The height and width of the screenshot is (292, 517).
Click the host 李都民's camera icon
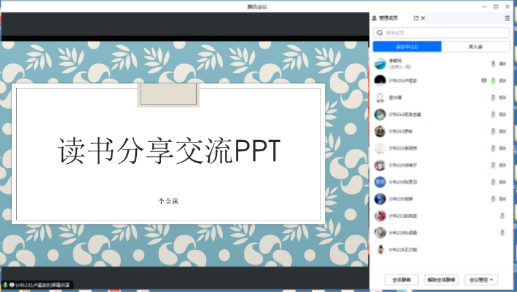coord(501,64)
